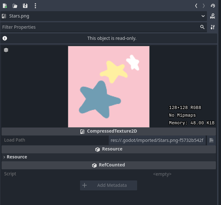The image size is (221, 205).
Task: Open the object history list icon
Action: [213, 6]
